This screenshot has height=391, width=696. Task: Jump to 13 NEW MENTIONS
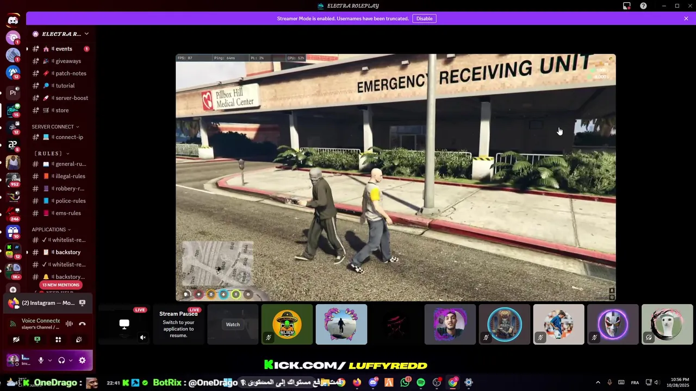pyautogui.click(x=61, y=285)
